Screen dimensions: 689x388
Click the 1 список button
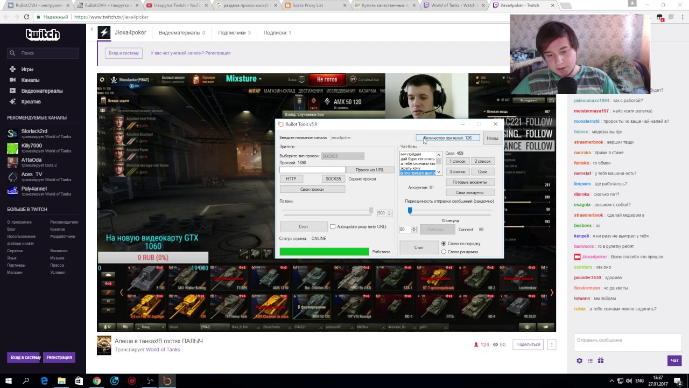pos(458,161)
